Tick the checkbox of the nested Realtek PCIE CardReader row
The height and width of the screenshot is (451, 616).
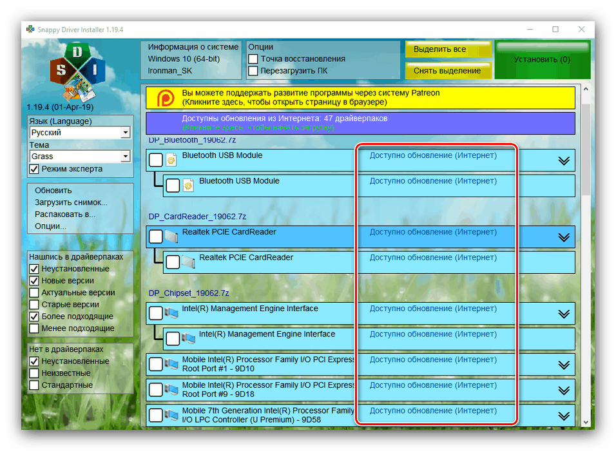pos(173,262)
